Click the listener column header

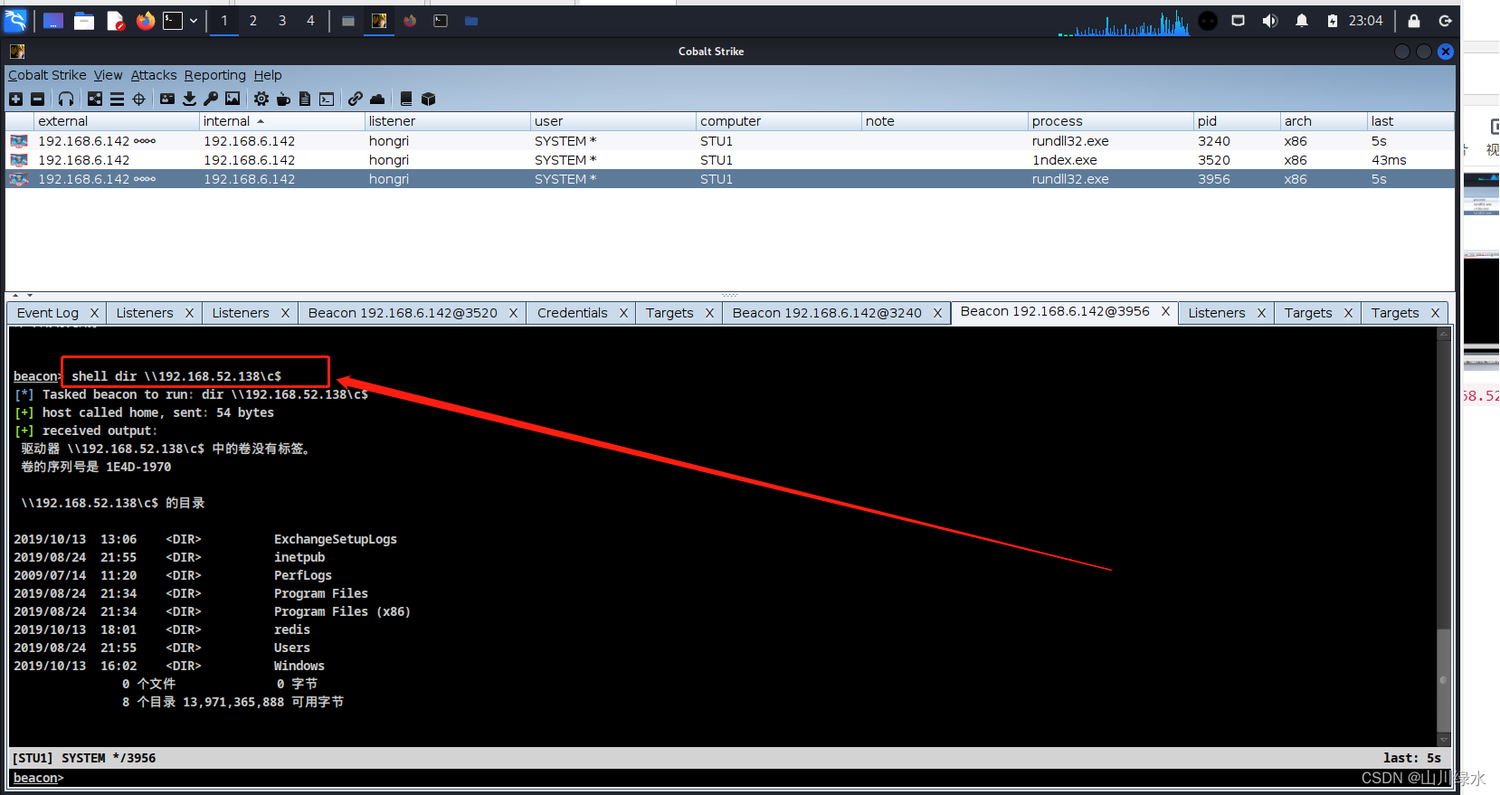tap(447, 121)
